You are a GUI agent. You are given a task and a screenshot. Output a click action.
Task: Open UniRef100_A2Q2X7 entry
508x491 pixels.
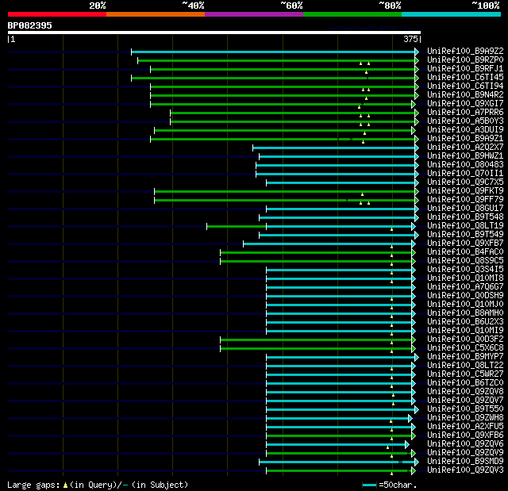(465, 148)
